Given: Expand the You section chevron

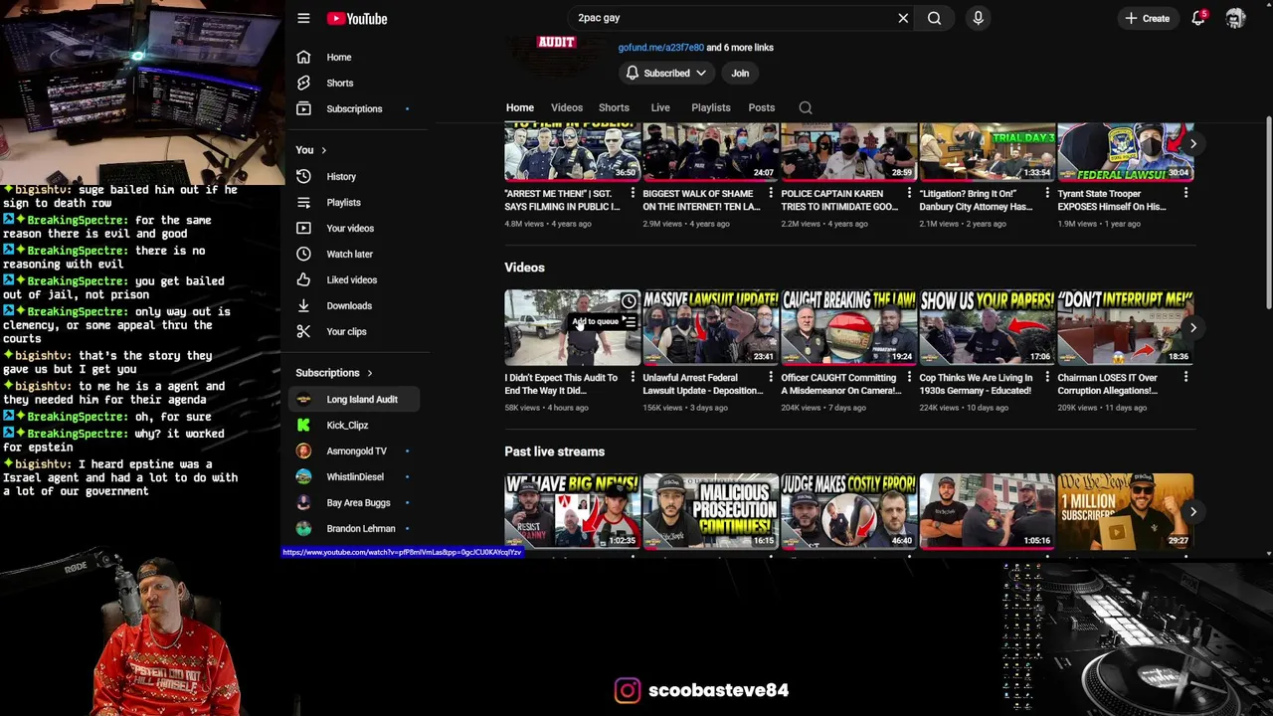Looking at the screenshot, I should tap(323, 150).
